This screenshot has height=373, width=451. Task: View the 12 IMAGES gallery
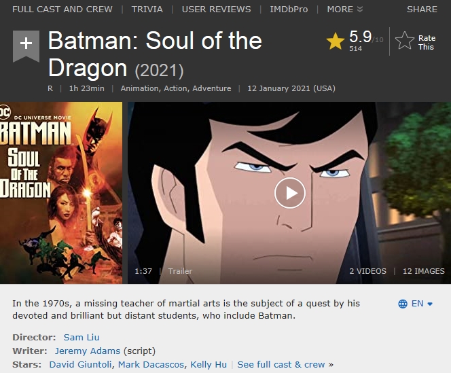coord(423,271)
